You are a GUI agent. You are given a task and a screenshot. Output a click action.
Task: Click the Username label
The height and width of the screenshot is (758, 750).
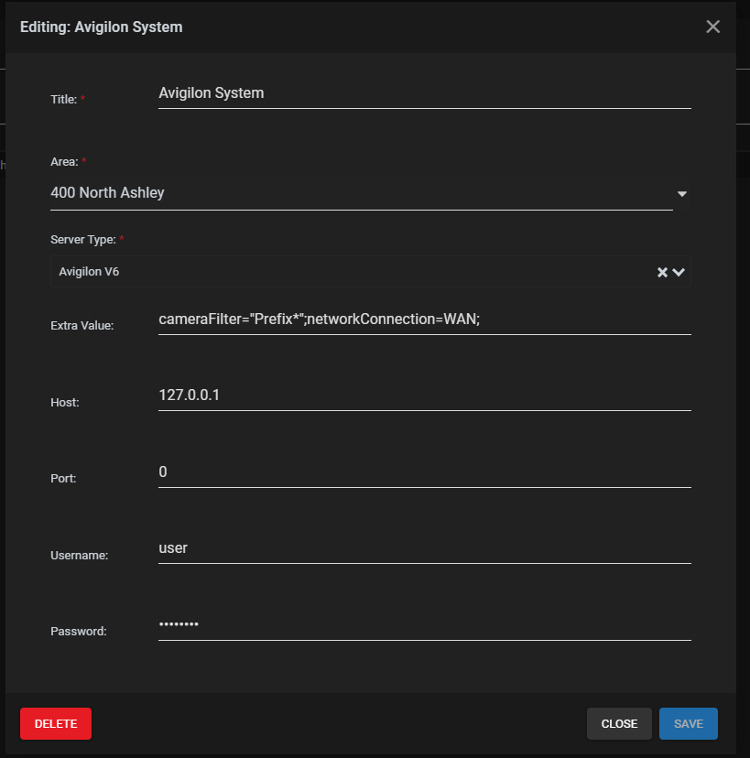80,555
